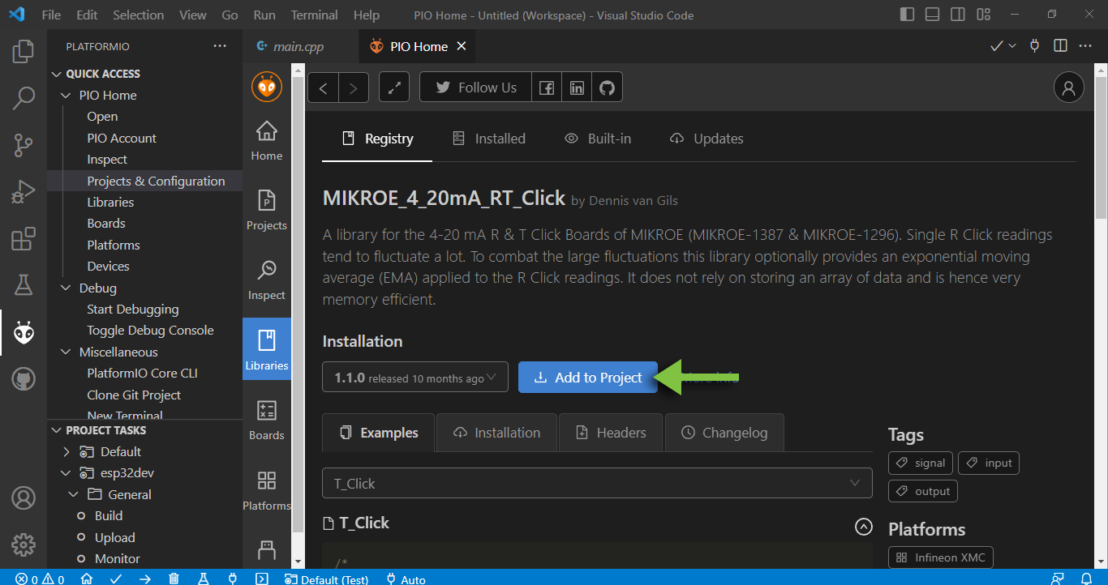The width and height of the screenshot is (1108, 585).
Task: Switch to the Built-in libraries tab
Action: [x=598, y=139]
